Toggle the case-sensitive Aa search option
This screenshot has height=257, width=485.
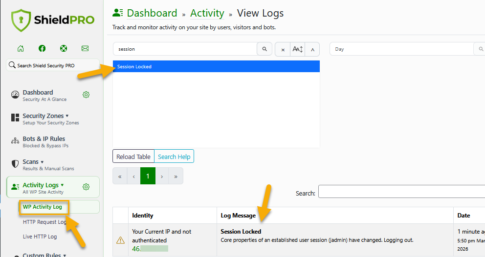[x=298, y=49]
